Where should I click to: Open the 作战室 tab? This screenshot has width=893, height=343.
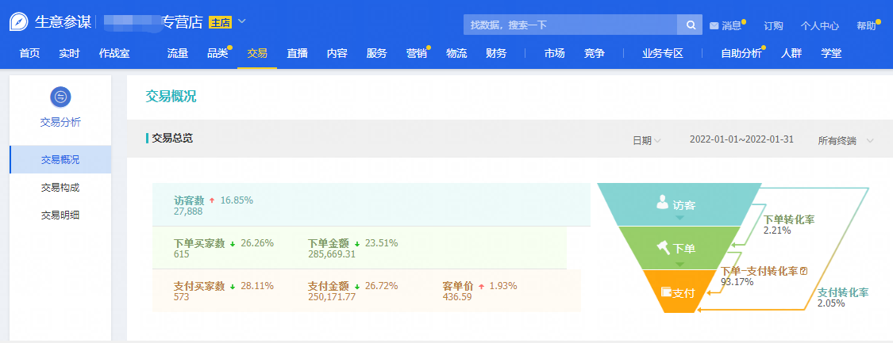[x=114, y=53]
